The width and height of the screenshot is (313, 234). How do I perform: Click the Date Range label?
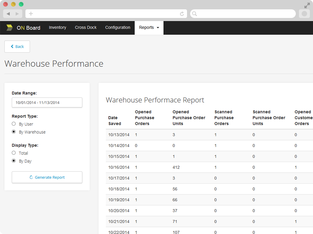(24, 93)
